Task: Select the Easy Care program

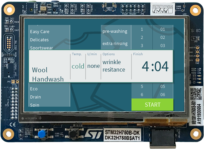Action: pos(40,32)
